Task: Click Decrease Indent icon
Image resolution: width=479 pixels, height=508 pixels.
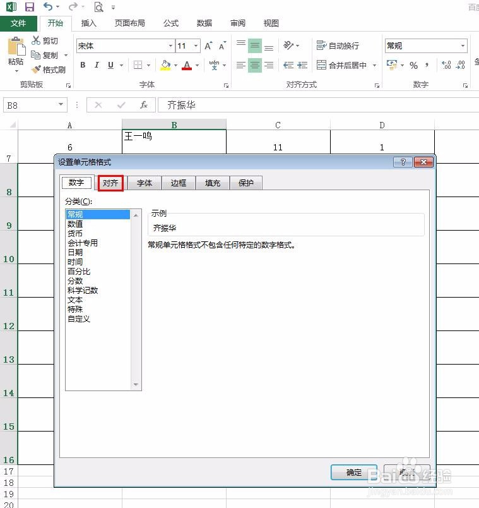Action: click(288, 65)
